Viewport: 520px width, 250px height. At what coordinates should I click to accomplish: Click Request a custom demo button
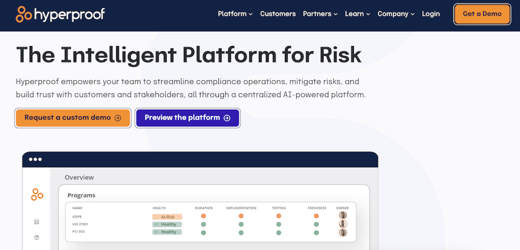click(73, 118)
